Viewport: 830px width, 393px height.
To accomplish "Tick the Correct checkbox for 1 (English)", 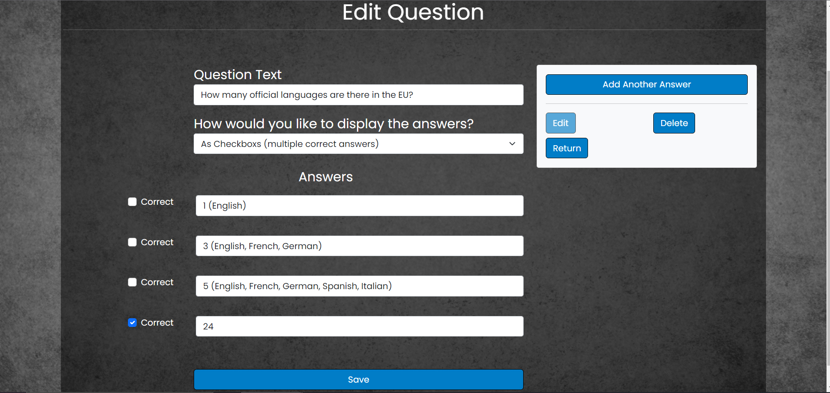I will [132, 202].
